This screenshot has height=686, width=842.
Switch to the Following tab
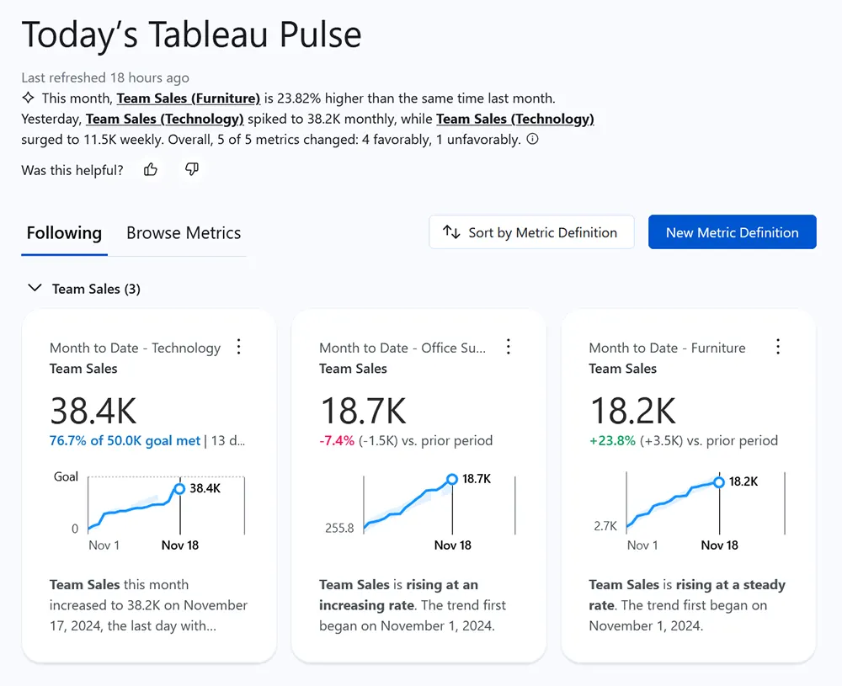coord(64,233)
